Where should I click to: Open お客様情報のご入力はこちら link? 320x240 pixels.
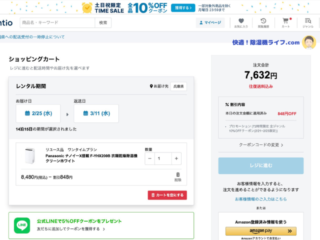(x=261, y=199)
